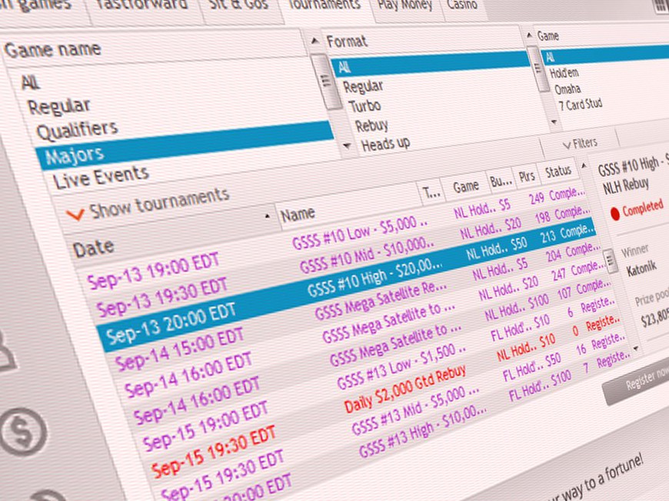Choose All in the Game name list
The width and height of the screenshot is (669, 501).
pos(31,81)
